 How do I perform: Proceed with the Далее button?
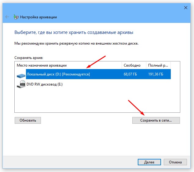pos(149,162)
